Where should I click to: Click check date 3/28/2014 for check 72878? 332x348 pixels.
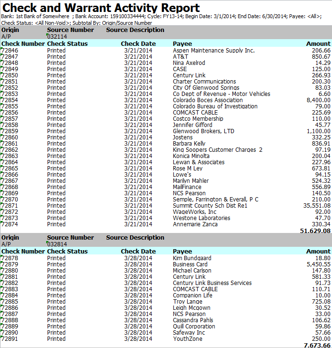tap(138, 258)
